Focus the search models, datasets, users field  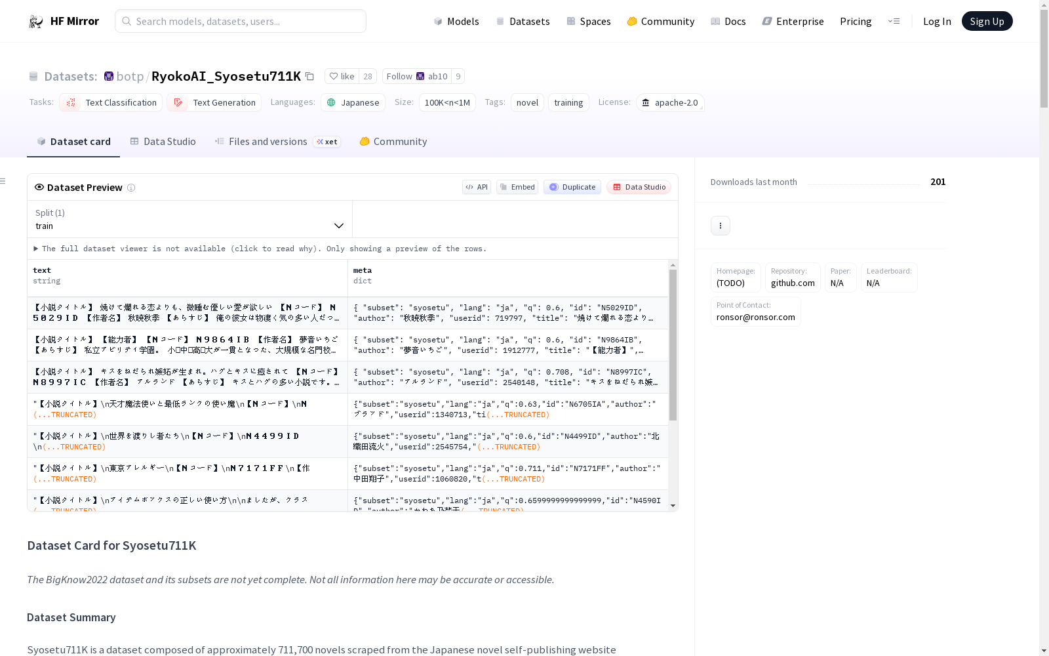click(241, 21)
